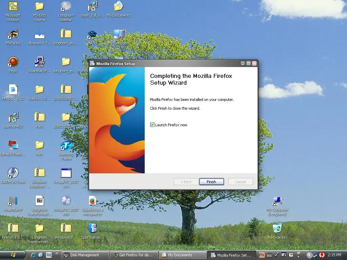Select daemon403 installer icon
Viewport: 347px width, 260px height.
pyautogui.click(x=13, y=117)
